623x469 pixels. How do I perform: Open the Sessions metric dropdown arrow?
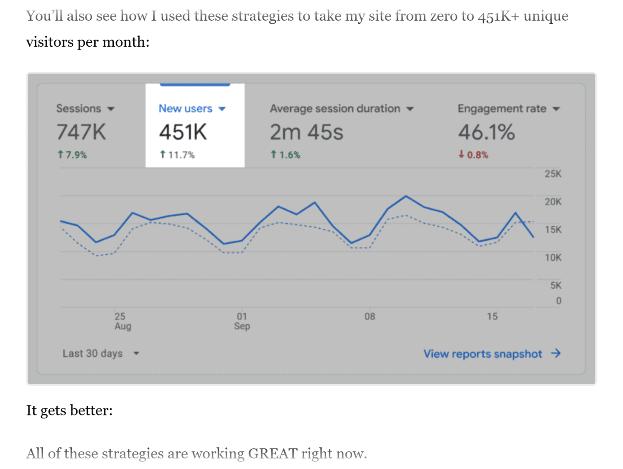[x=111, y=109]
